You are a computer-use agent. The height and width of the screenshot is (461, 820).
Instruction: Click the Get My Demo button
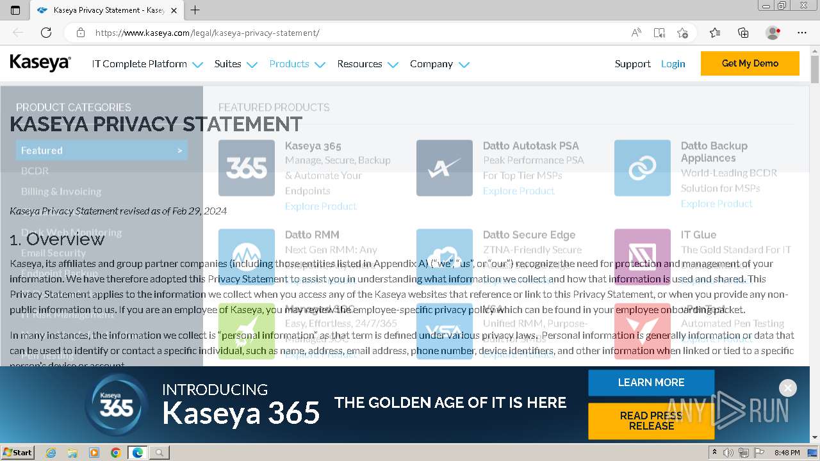pyautogui.click(x=750, y=63)
